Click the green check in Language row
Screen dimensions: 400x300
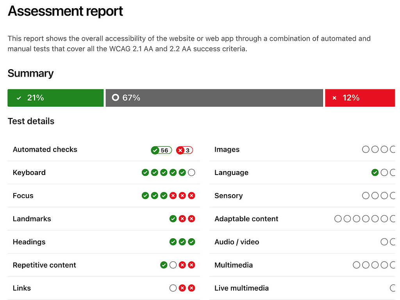(375, 173)
